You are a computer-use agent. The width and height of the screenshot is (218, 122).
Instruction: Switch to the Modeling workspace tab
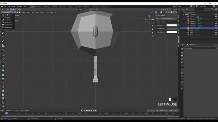tap(38, 7)
